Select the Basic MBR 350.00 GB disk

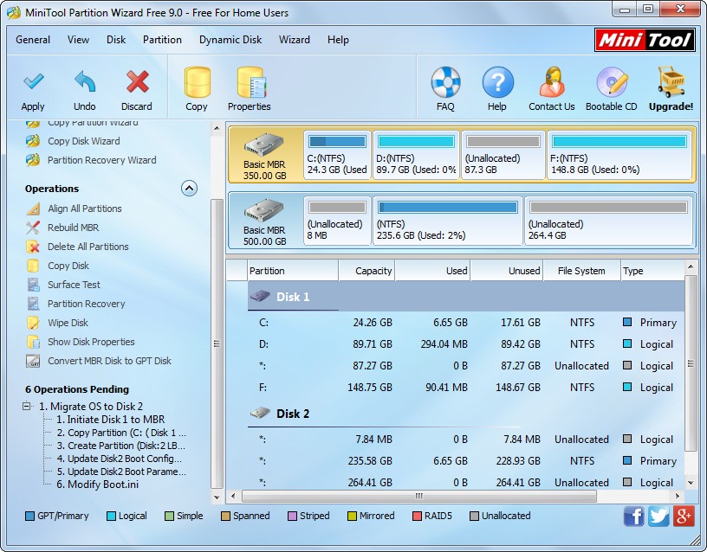point(264,155)
